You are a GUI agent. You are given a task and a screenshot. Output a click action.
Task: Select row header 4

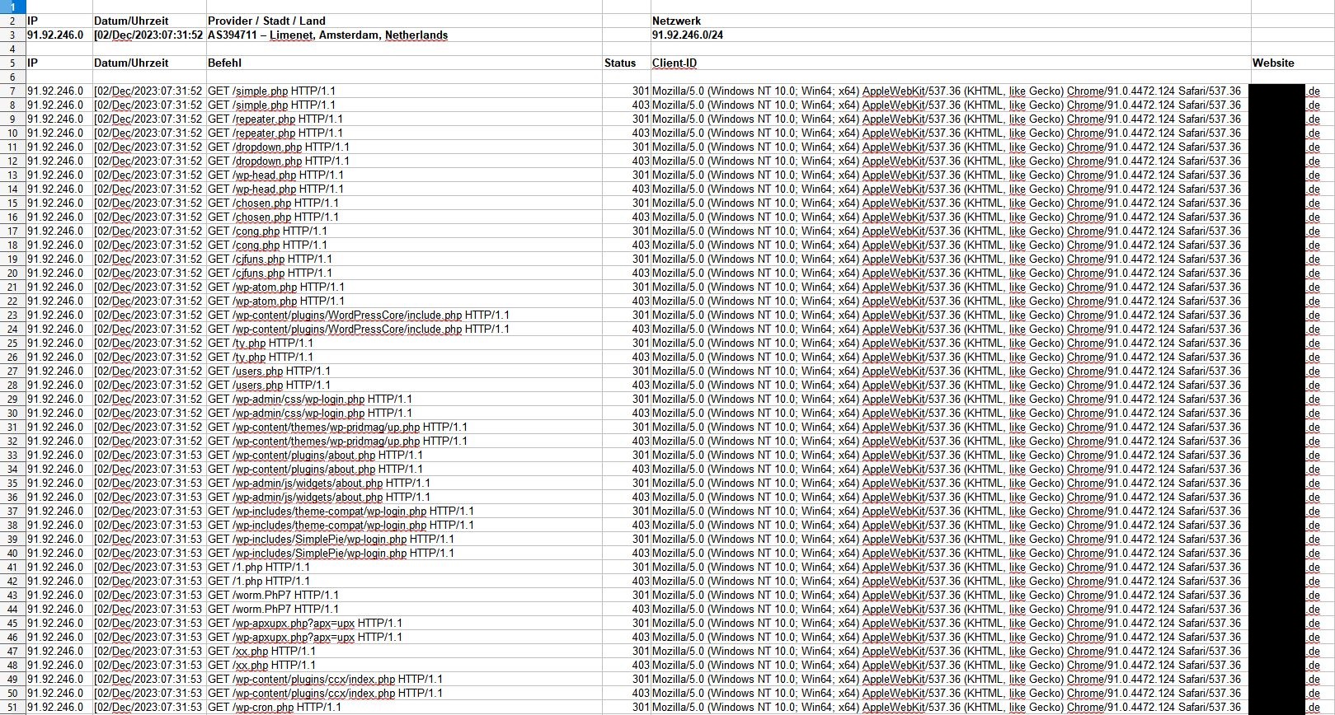tap(12, 49)
